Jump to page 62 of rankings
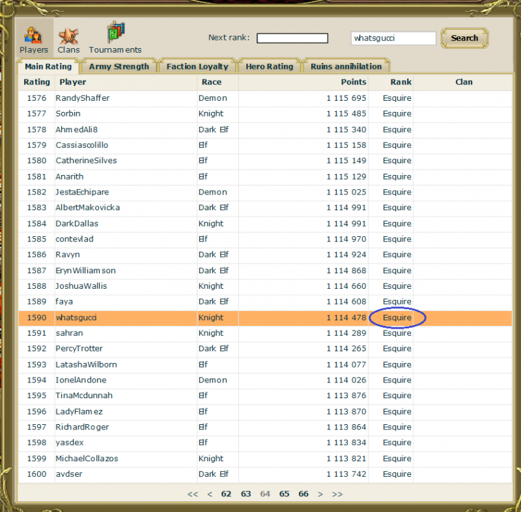 click(226, 494)
